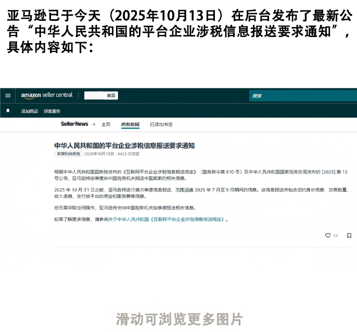Open the marketplace selector showing 美国
357x332 pixels.
pos(101,95)
